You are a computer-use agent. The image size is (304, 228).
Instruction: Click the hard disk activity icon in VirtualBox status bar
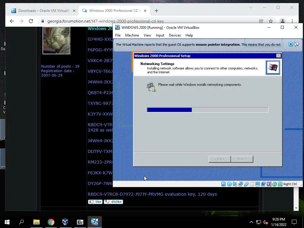(x=223, y=184)
